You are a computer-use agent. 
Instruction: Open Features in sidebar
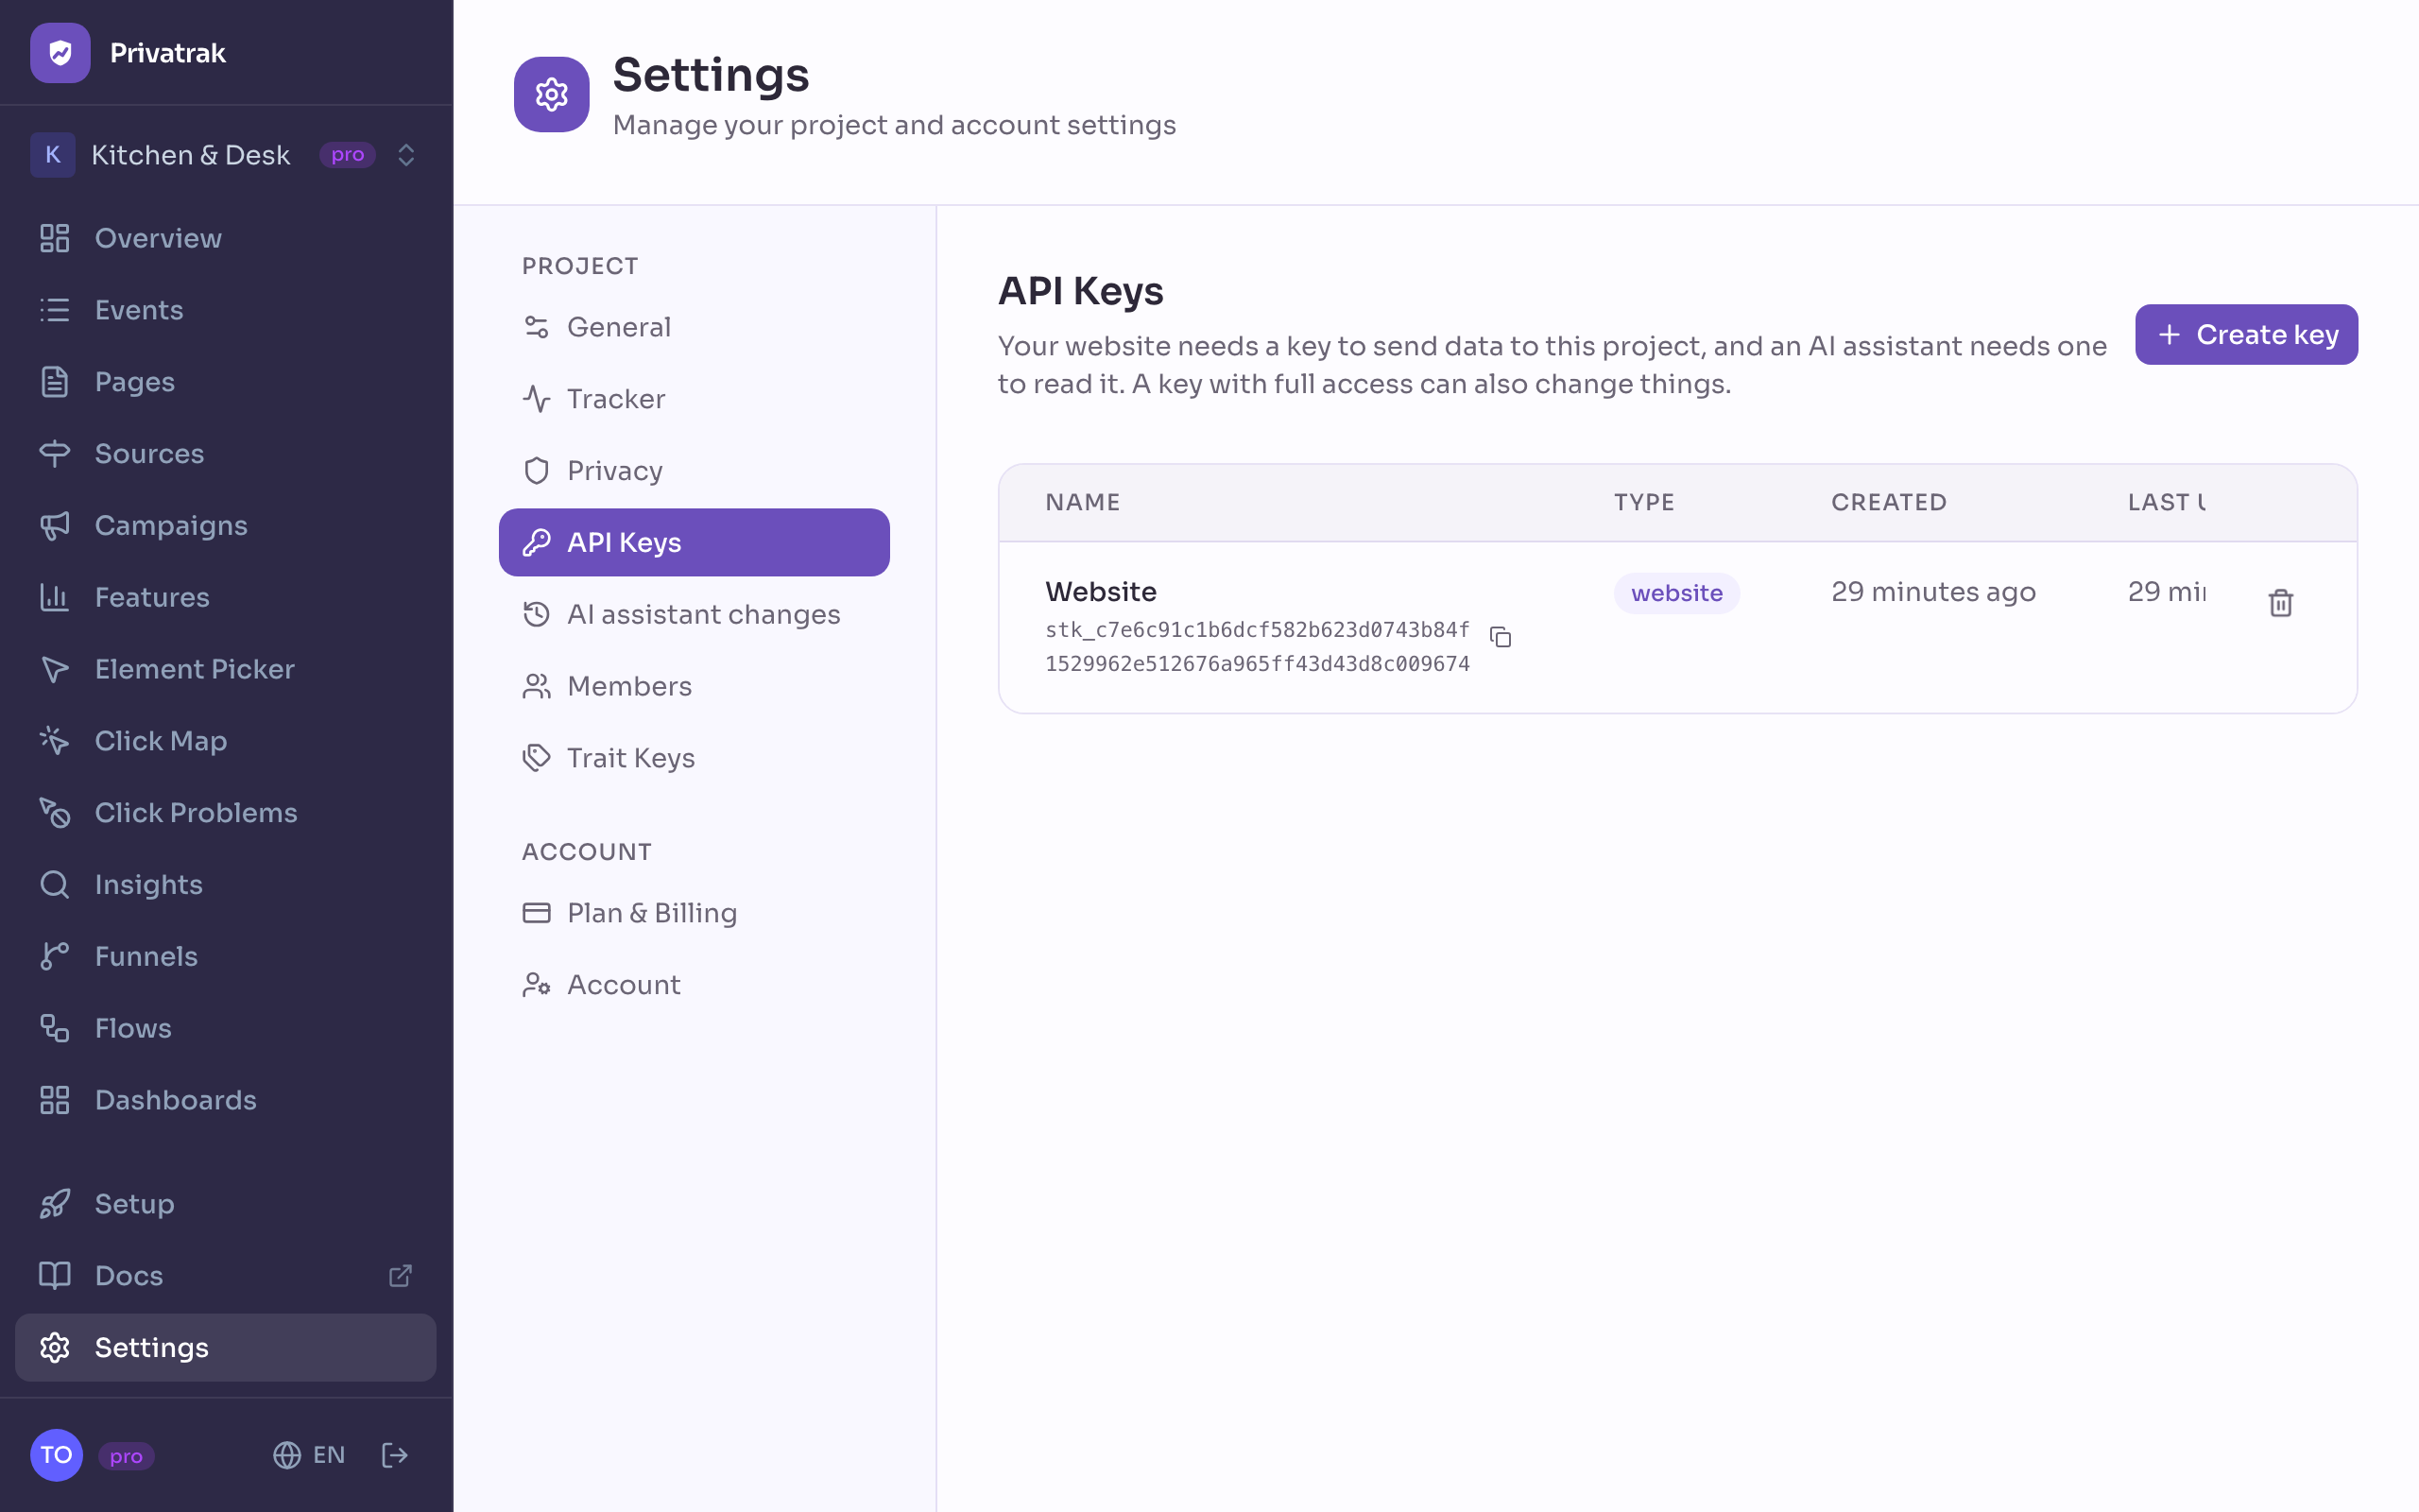[226, 597]
